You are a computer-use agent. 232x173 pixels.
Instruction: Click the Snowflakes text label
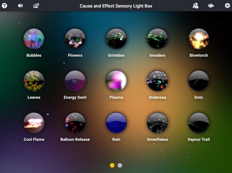(x=158, y=140)
